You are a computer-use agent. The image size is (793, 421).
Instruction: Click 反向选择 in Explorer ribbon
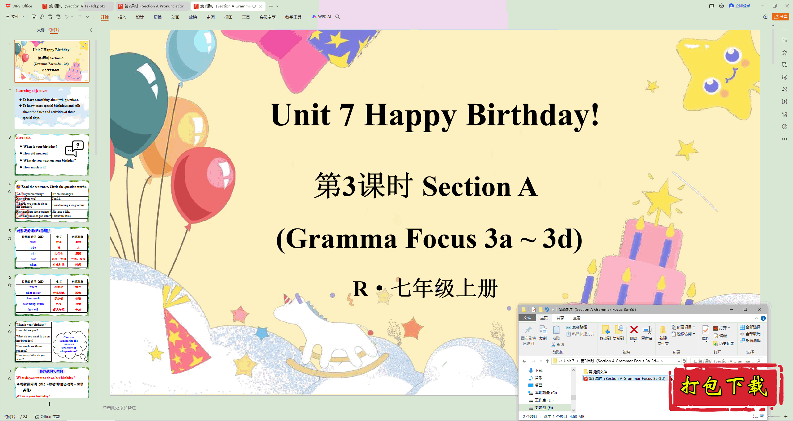coord(750,341)
